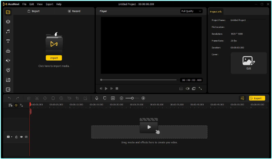The width and height of the screenshot is (272, 159).
Task: Open the Media folder panel in sidebar
Action: point(8,12)
